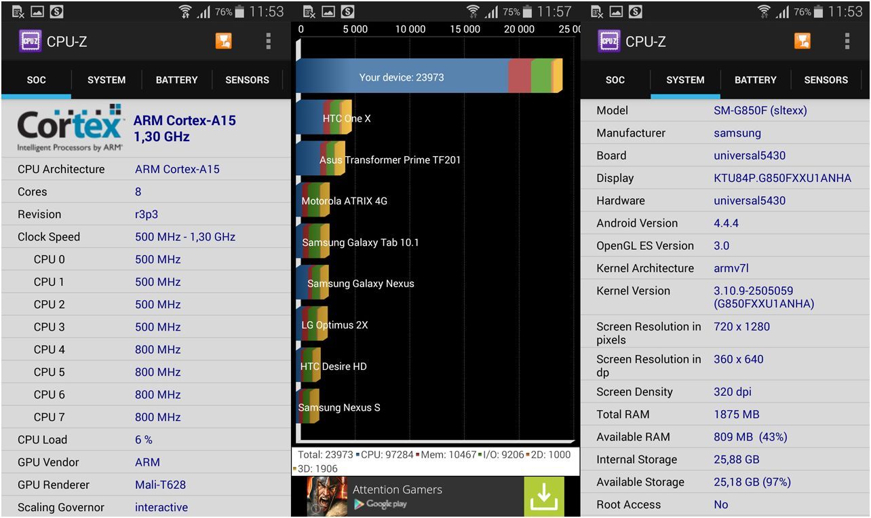
Task: Tap the "Attention Gamers" ad title
Action: coord(398,489)
